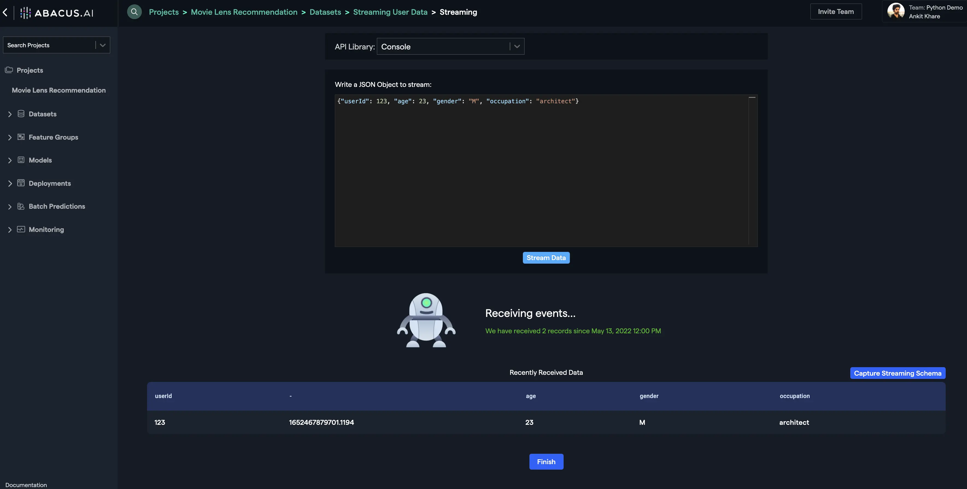Click the Monitoring chart icon
Image resolution: width=967 pixels, height=489 pixels.
click(x=21, y=229)
